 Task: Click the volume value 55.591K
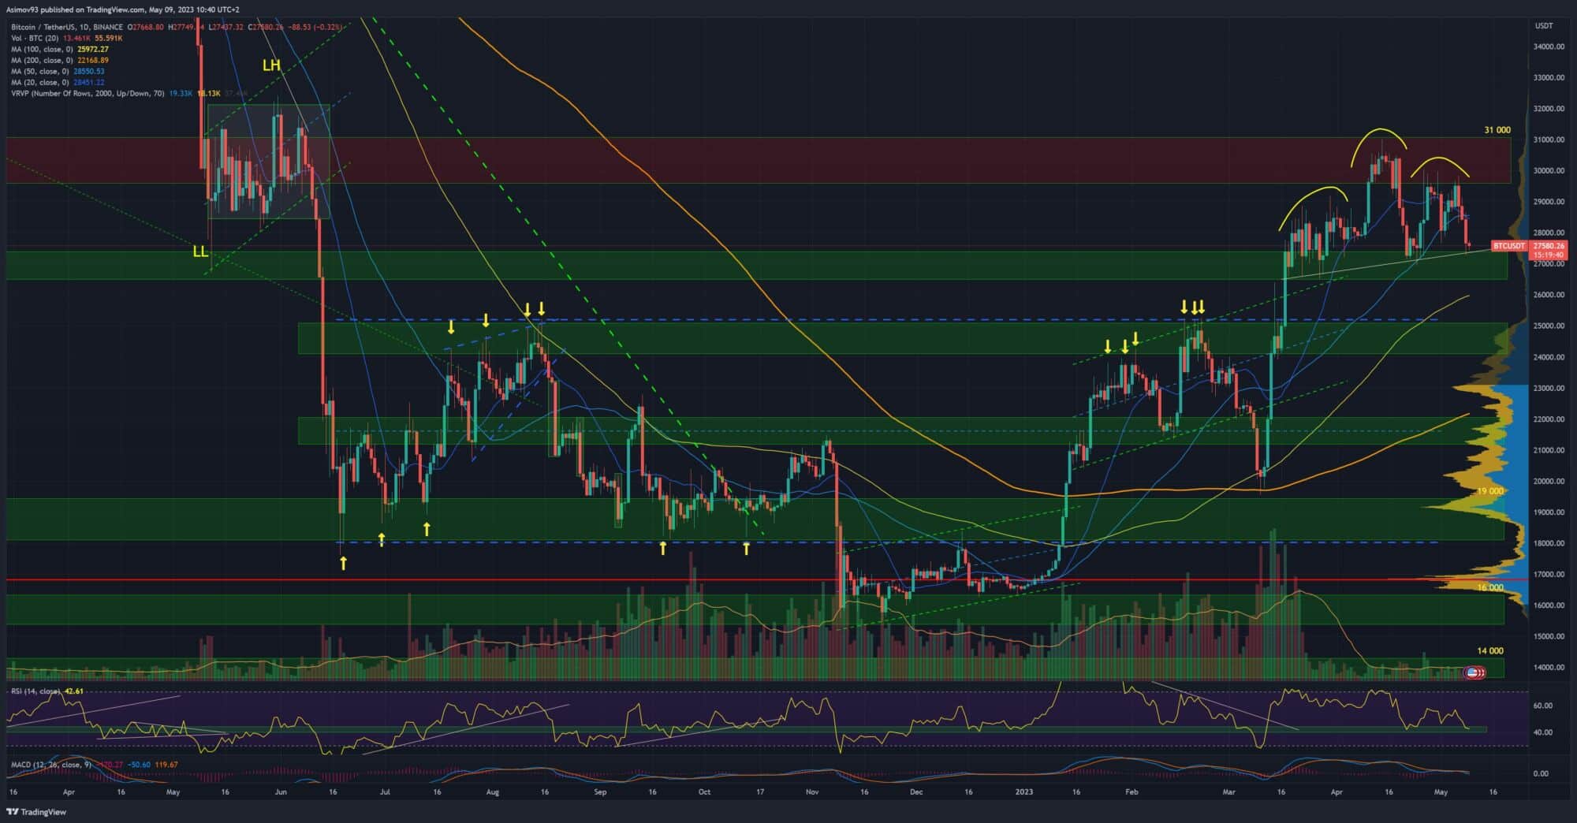(x=108, y=38)
